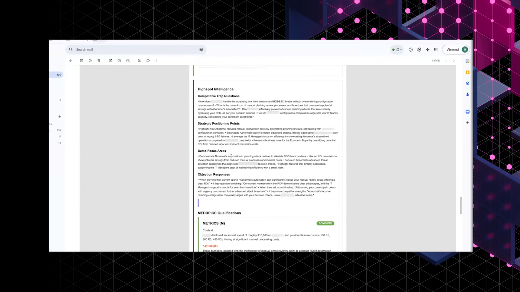Open Google Keep side panel icon
This screenshot has width=520, height=292.
467,72
